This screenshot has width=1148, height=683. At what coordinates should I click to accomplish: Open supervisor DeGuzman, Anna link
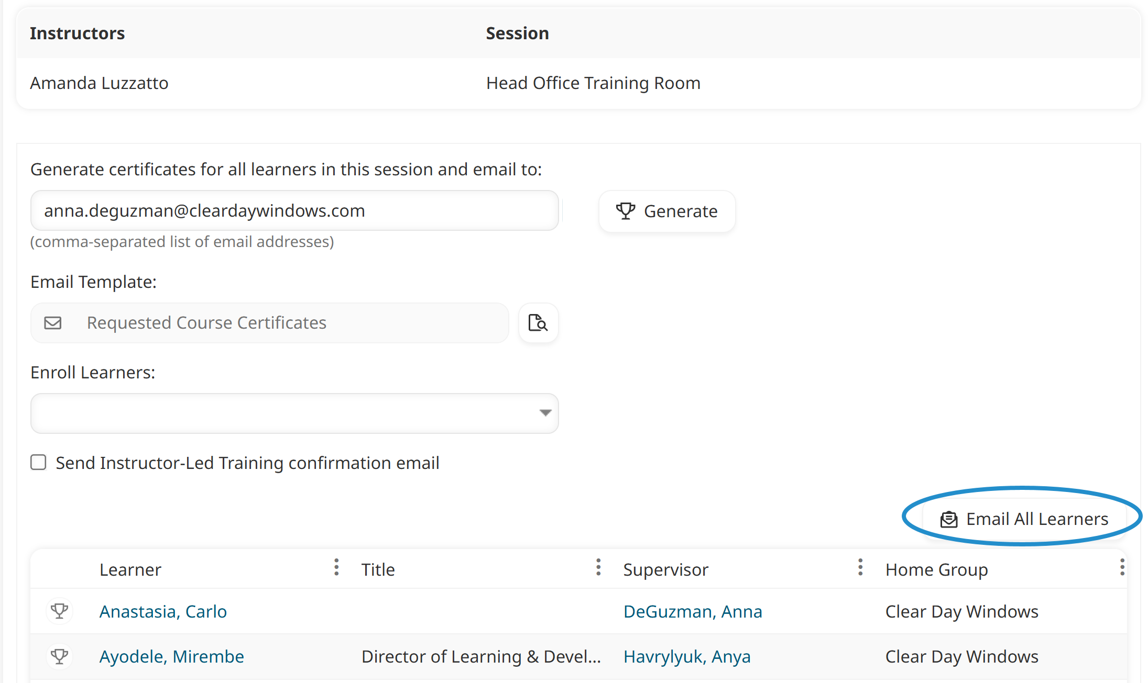(692, 611)
